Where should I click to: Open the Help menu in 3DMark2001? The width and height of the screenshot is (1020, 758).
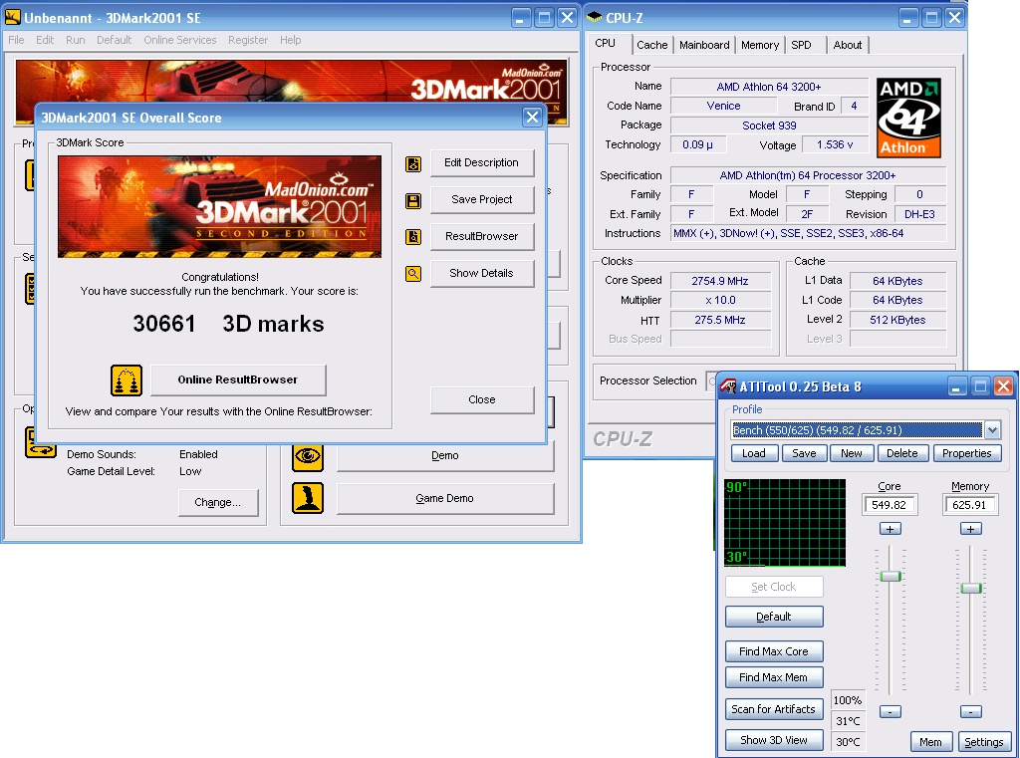pyautogui.click(x=290, y=40)
